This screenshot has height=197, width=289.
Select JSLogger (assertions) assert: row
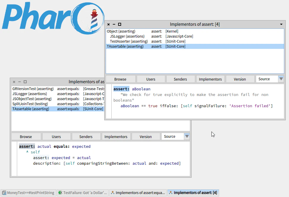[x=195, y=36]
